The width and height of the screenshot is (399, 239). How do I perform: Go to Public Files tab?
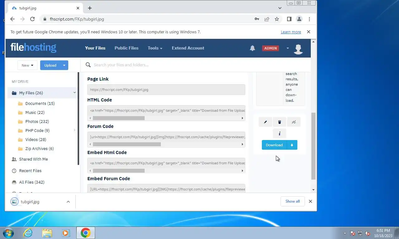(x=127, y=48)
